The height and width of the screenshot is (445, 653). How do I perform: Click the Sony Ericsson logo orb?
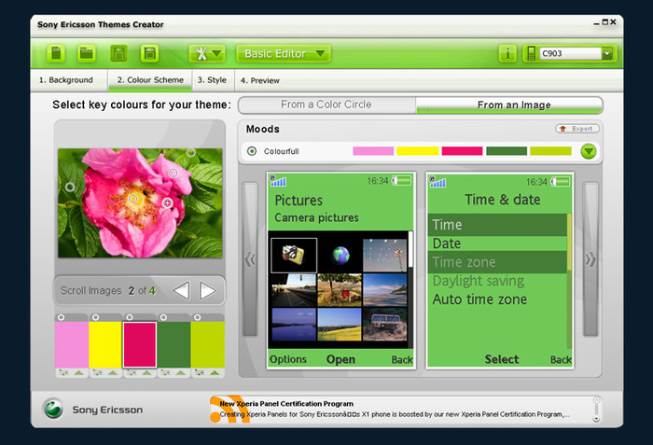[54, 409]
